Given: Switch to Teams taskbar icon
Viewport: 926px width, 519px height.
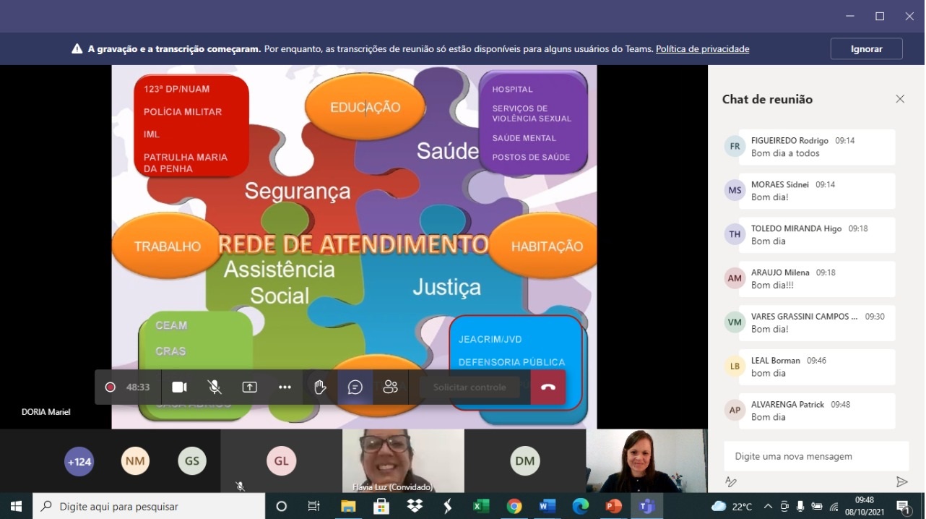Looking at the screenshot, I should pyautogui.click(x=647, y=506).
